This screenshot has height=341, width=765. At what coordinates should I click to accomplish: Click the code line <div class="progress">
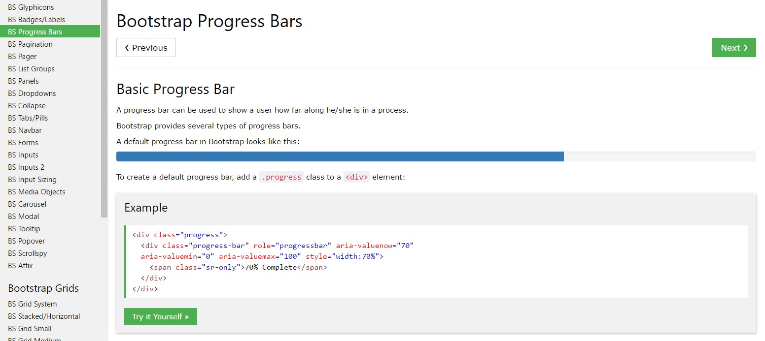180,235
